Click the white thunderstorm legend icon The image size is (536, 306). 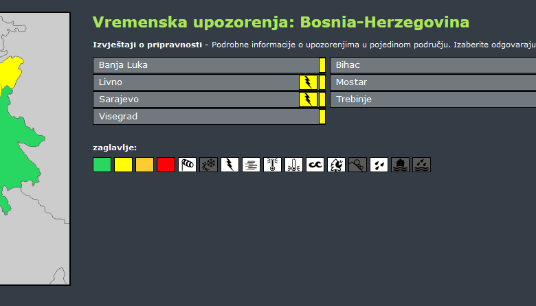pyautogui.click(x=230, y=165)
